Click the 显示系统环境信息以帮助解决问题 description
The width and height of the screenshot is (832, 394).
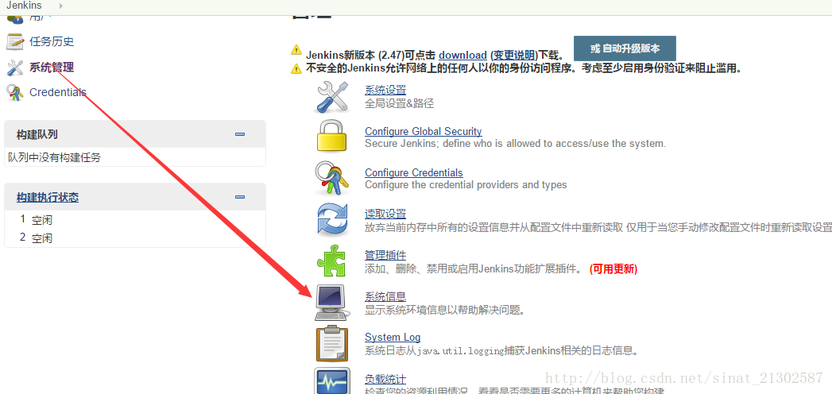click(x=445, y=310)
